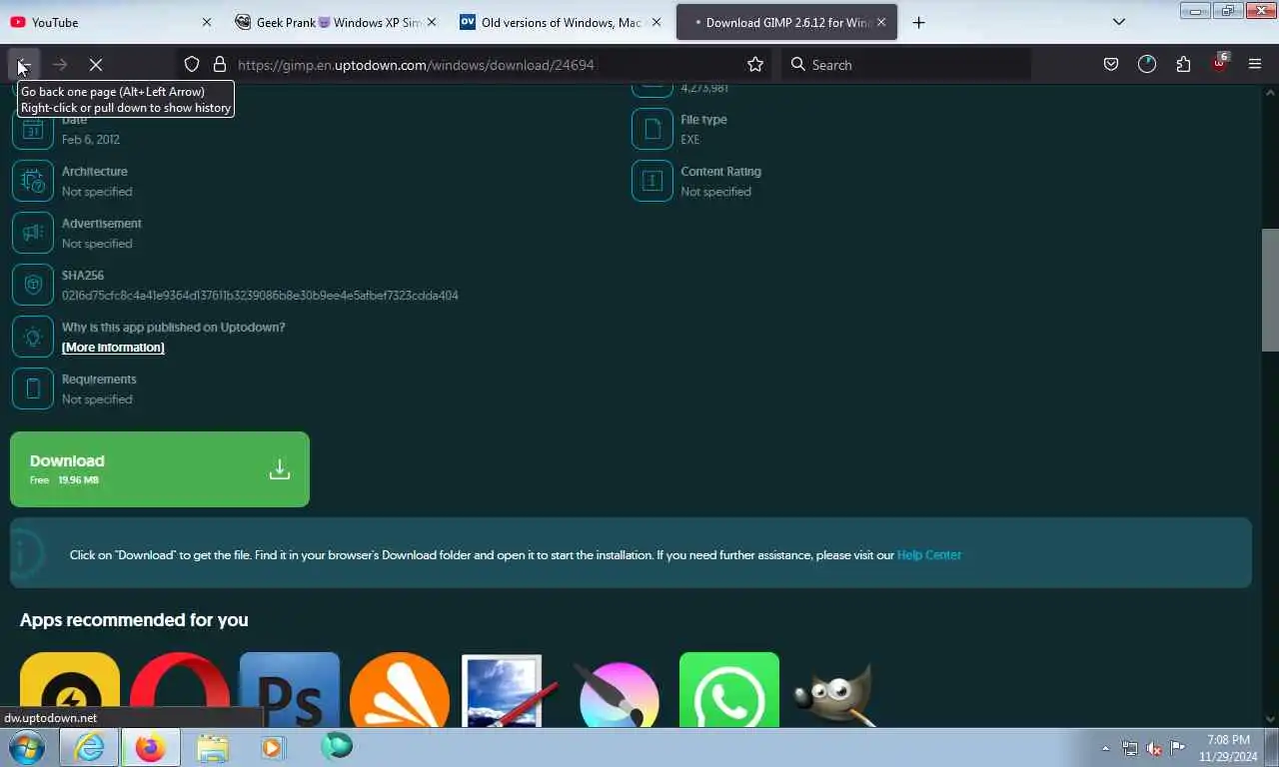Visit the Help Center link
This screenshot has height=767, width=1279.
coord(929,555)
